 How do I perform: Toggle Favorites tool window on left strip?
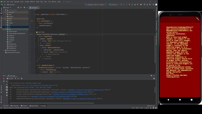1,99
